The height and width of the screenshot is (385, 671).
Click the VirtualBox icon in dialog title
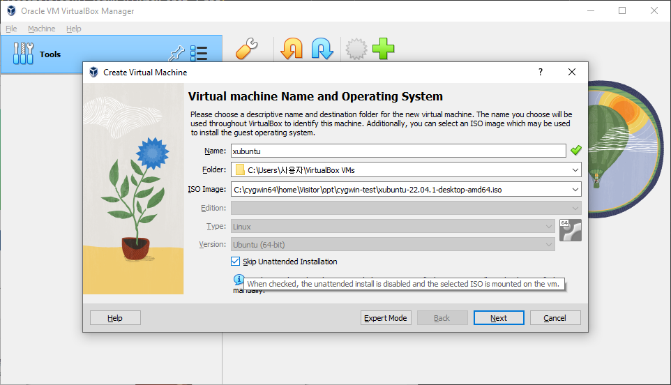tap(93, 73)
